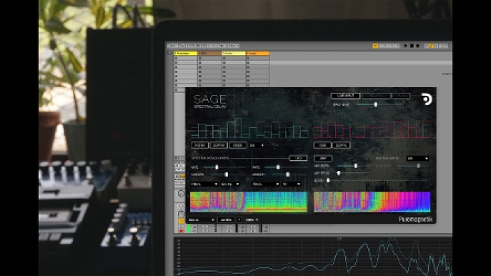Screen dimensions: 491x276
Task: Toggle the ARP button in SAGE
Action: tap(323, 158)
